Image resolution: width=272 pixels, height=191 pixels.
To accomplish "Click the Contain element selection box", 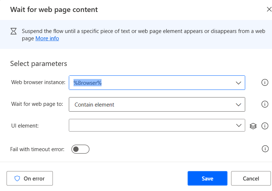I will (x=152, y=104).
